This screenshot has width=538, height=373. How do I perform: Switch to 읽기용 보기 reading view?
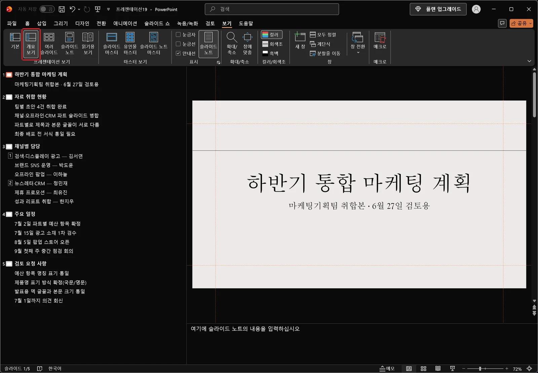point(88,44)
